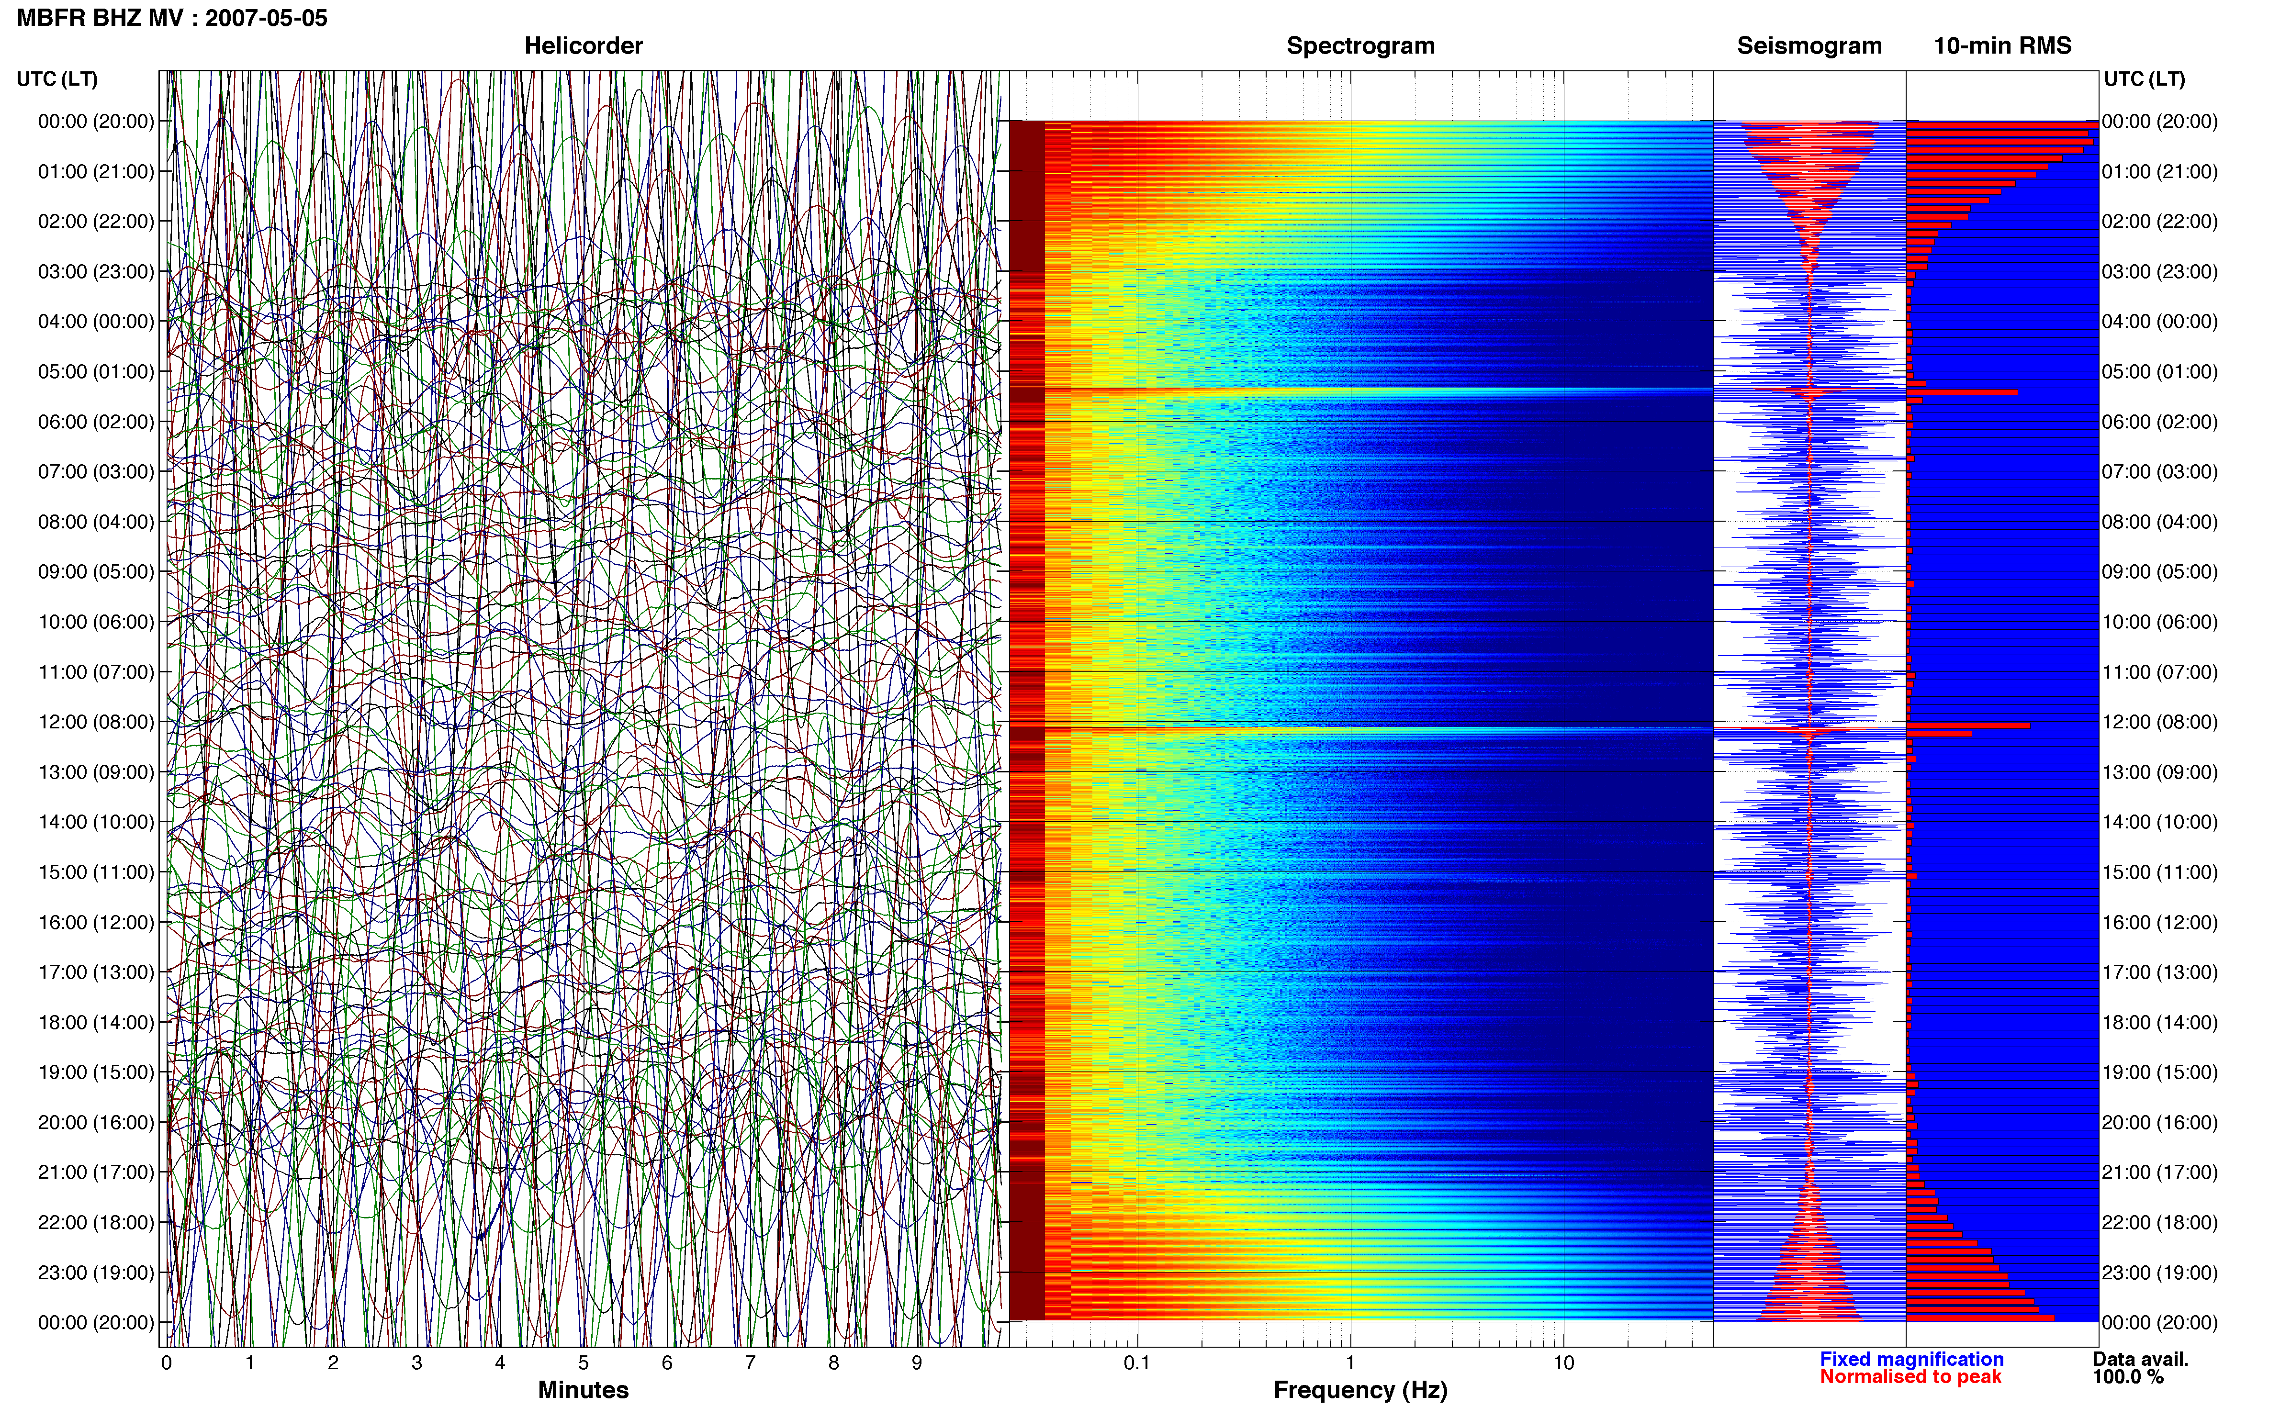
Task: Click the plot title MBFR BHZ MV : 2007-05-05
Action: (x=173, y=18)
